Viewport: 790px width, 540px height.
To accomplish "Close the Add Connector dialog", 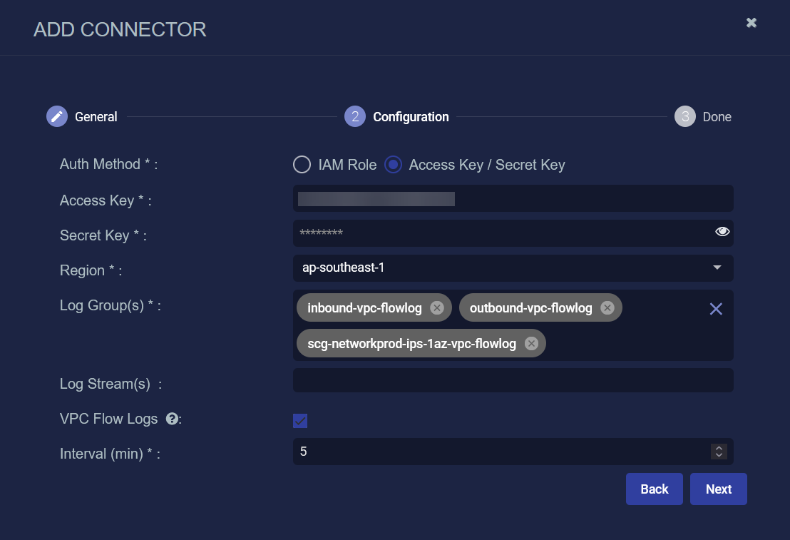I will click(751, 23).
